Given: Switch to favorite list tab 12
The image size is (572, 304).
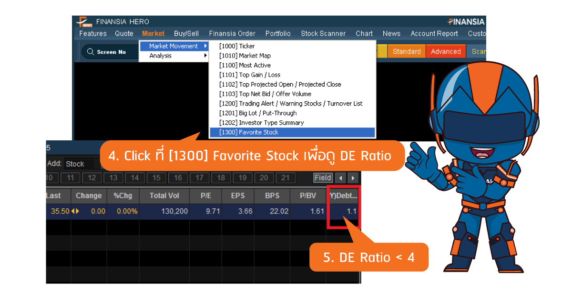Looking at the screenshot, I should point(92,178).
